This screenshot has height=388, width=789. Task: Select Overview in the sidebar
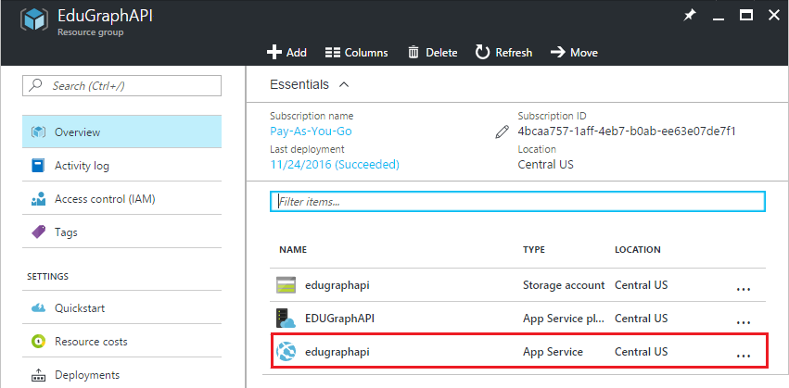[121, 131]
